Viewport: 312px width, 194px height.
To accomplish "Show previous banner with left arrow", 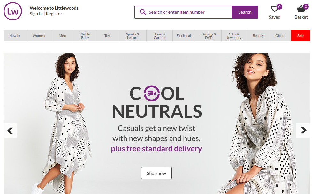I will (10, 131).
